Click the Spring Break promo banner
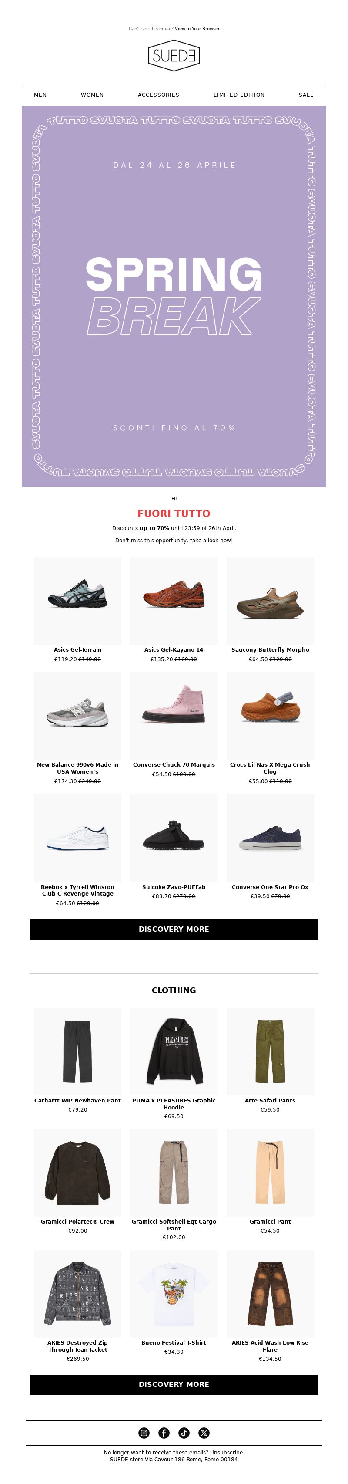 coord(174,297)
